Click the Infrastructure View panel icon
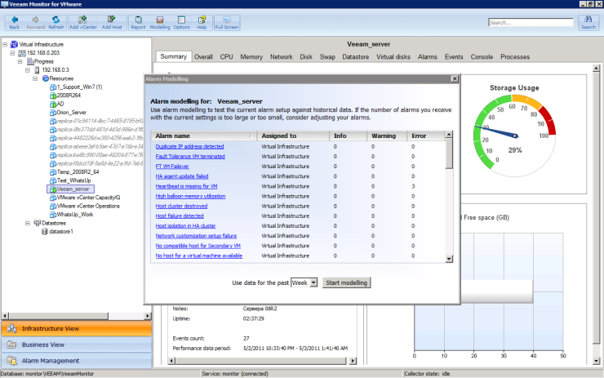Screen dimensions: 604x378 tap(12, 328)
